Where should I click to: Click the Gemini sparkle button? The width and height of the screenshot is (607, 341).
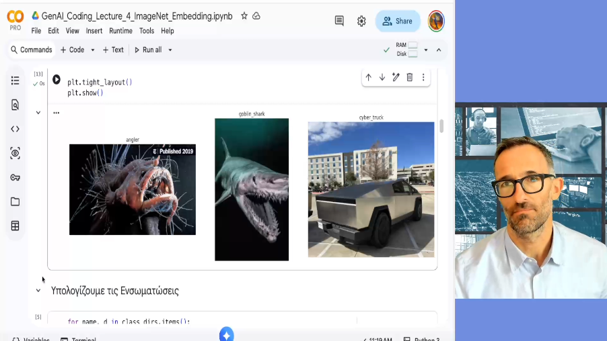[227, 334]
